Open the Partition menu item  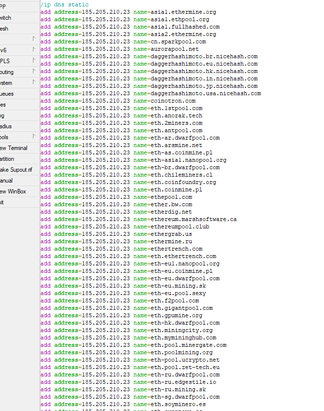click(x=19, y=159)
